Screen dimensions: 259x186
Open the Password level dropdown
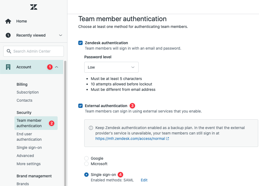pyautogui.click(x=111, y=67)
